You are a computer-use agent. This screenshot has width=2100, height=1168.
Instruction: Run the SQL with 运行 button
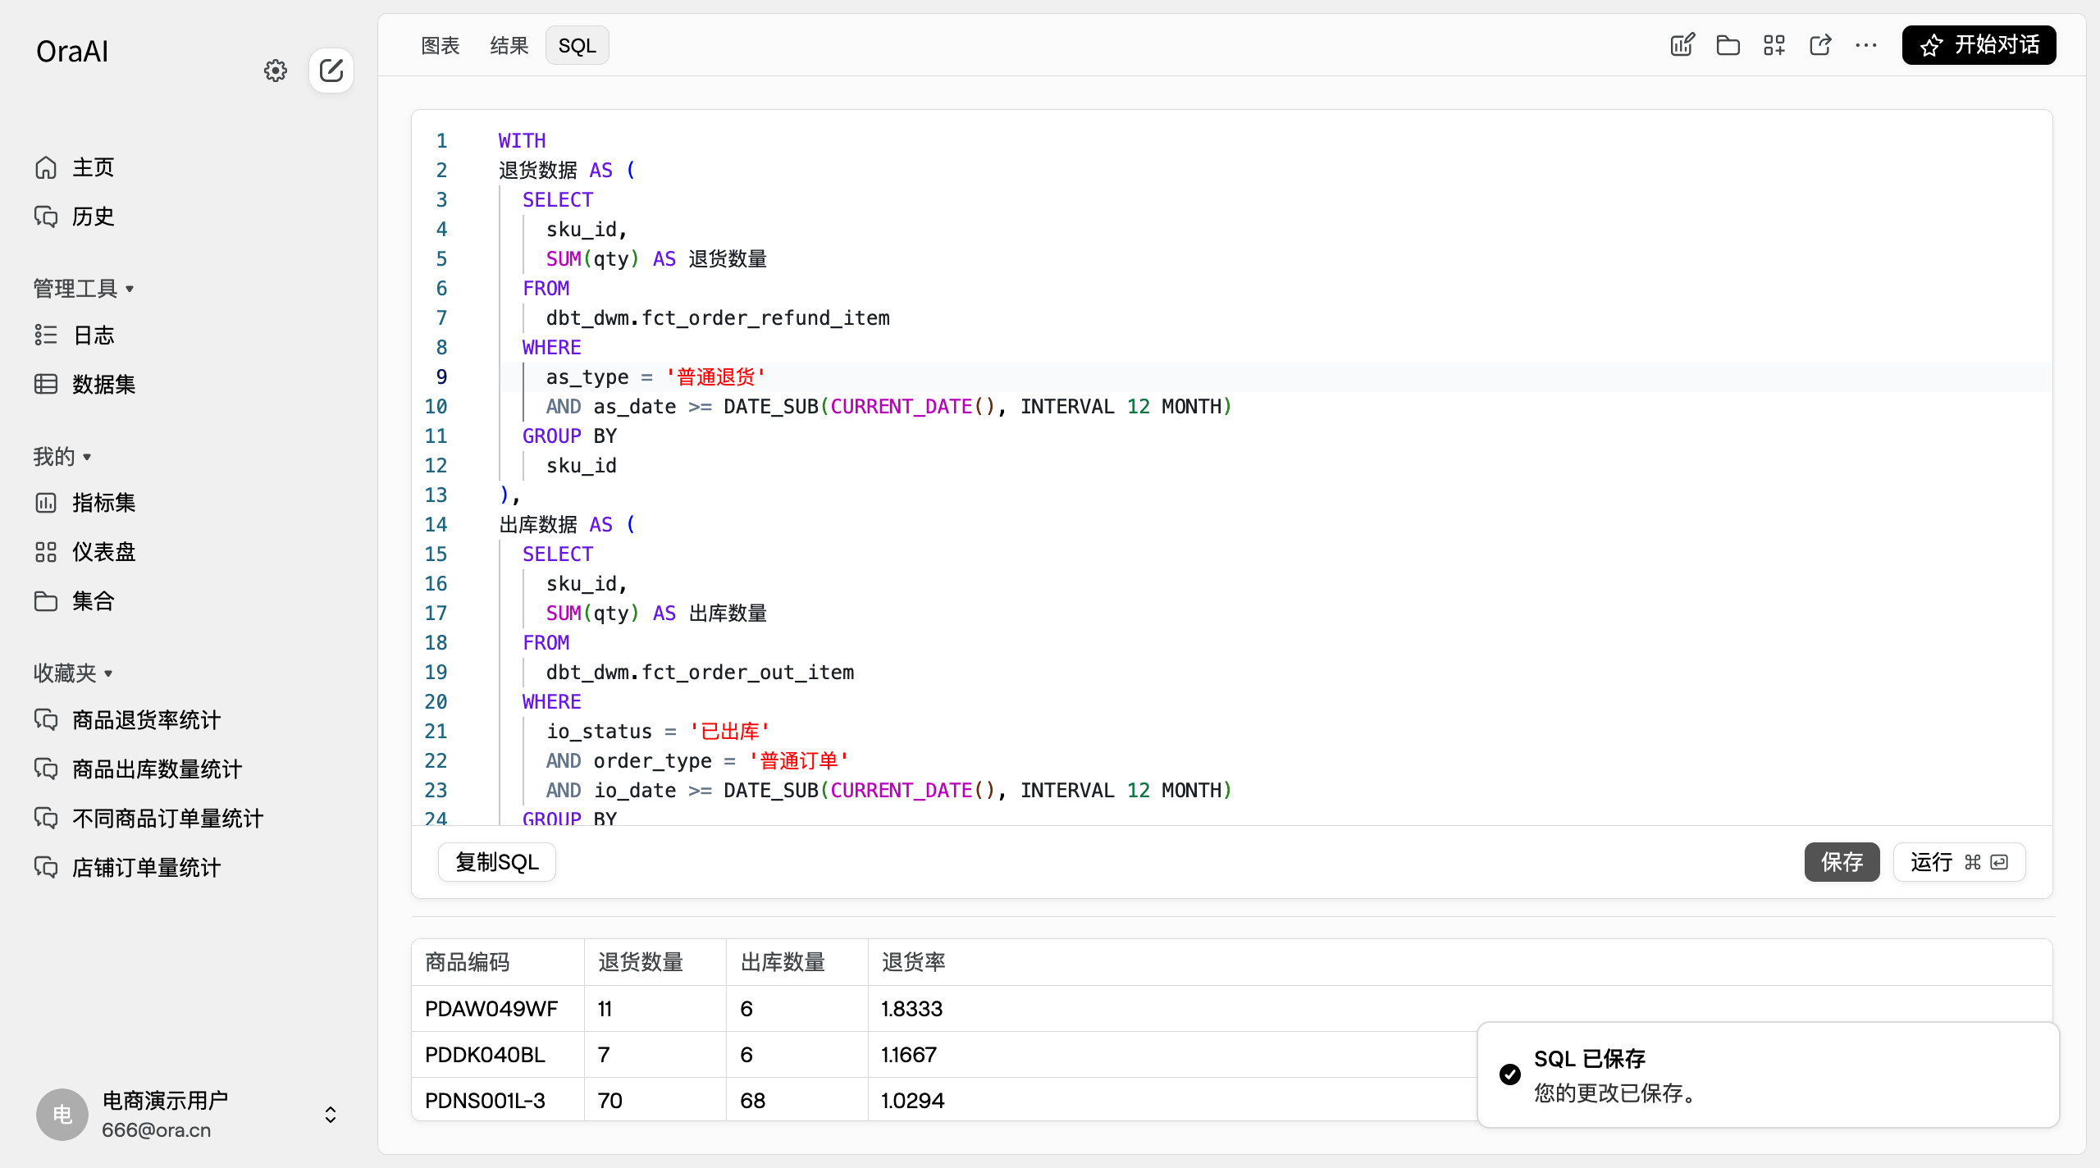[1958, 862]
